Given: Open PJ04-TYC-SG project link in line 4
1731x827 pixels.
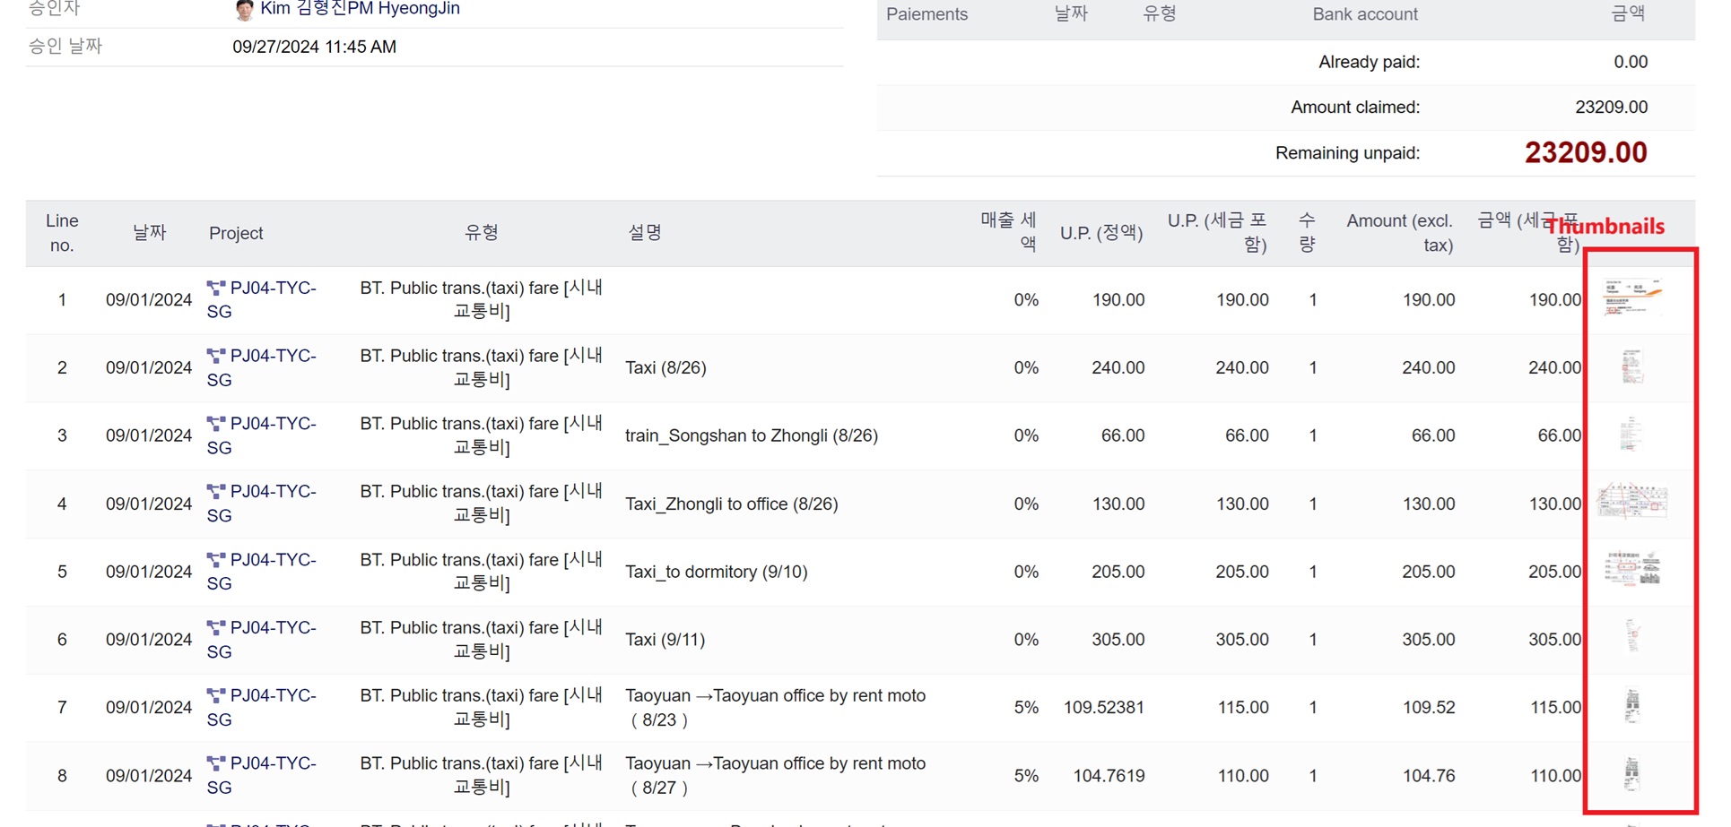Looking at the screenshot, I should 262,504.
